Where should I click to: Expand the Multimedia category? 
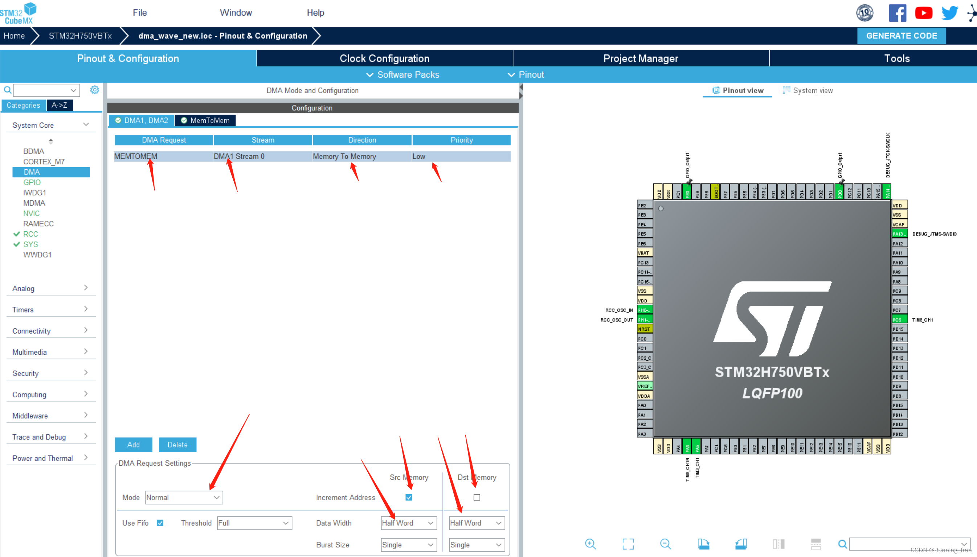[50, 352]
